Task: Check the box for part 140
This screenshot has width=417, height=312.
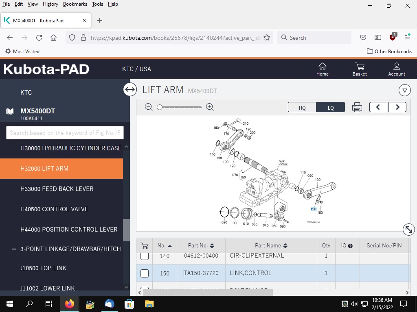Action: (145, 256)
